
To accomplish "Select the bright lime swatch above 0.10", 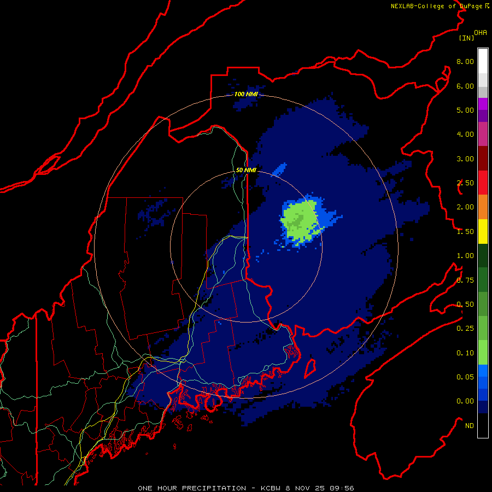I will tap(483, 353).
